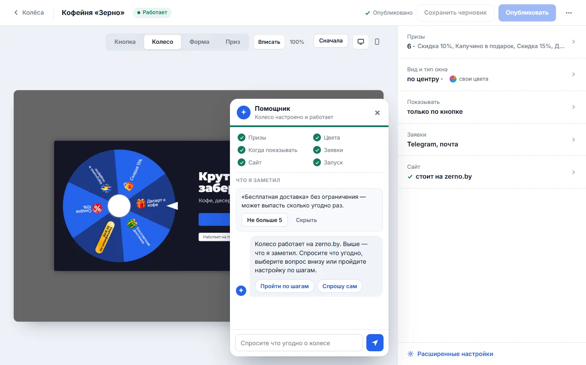Click the lightning icon for Капучино в подарок

point(106,187)
